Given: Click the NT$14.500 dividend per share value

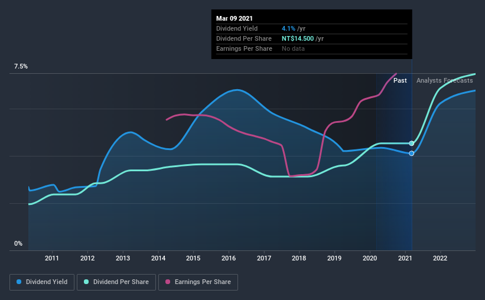Looking at the screenshot, I should [x=298, y=38].
